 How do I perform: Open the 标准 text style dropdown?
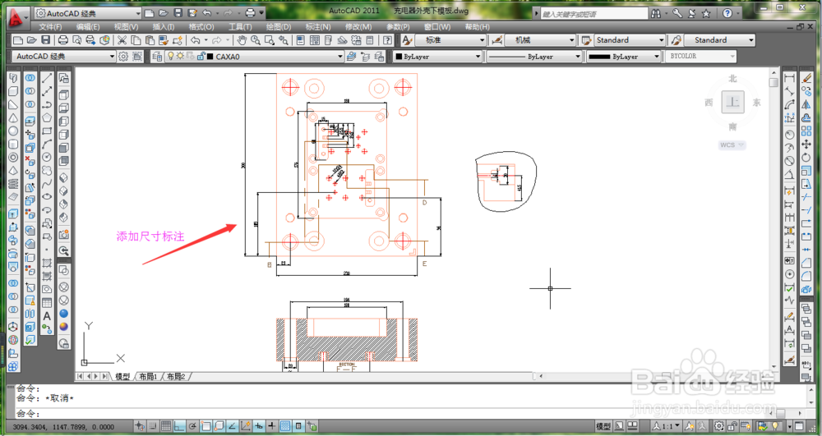pyautogui.click(x=451, y=40)
